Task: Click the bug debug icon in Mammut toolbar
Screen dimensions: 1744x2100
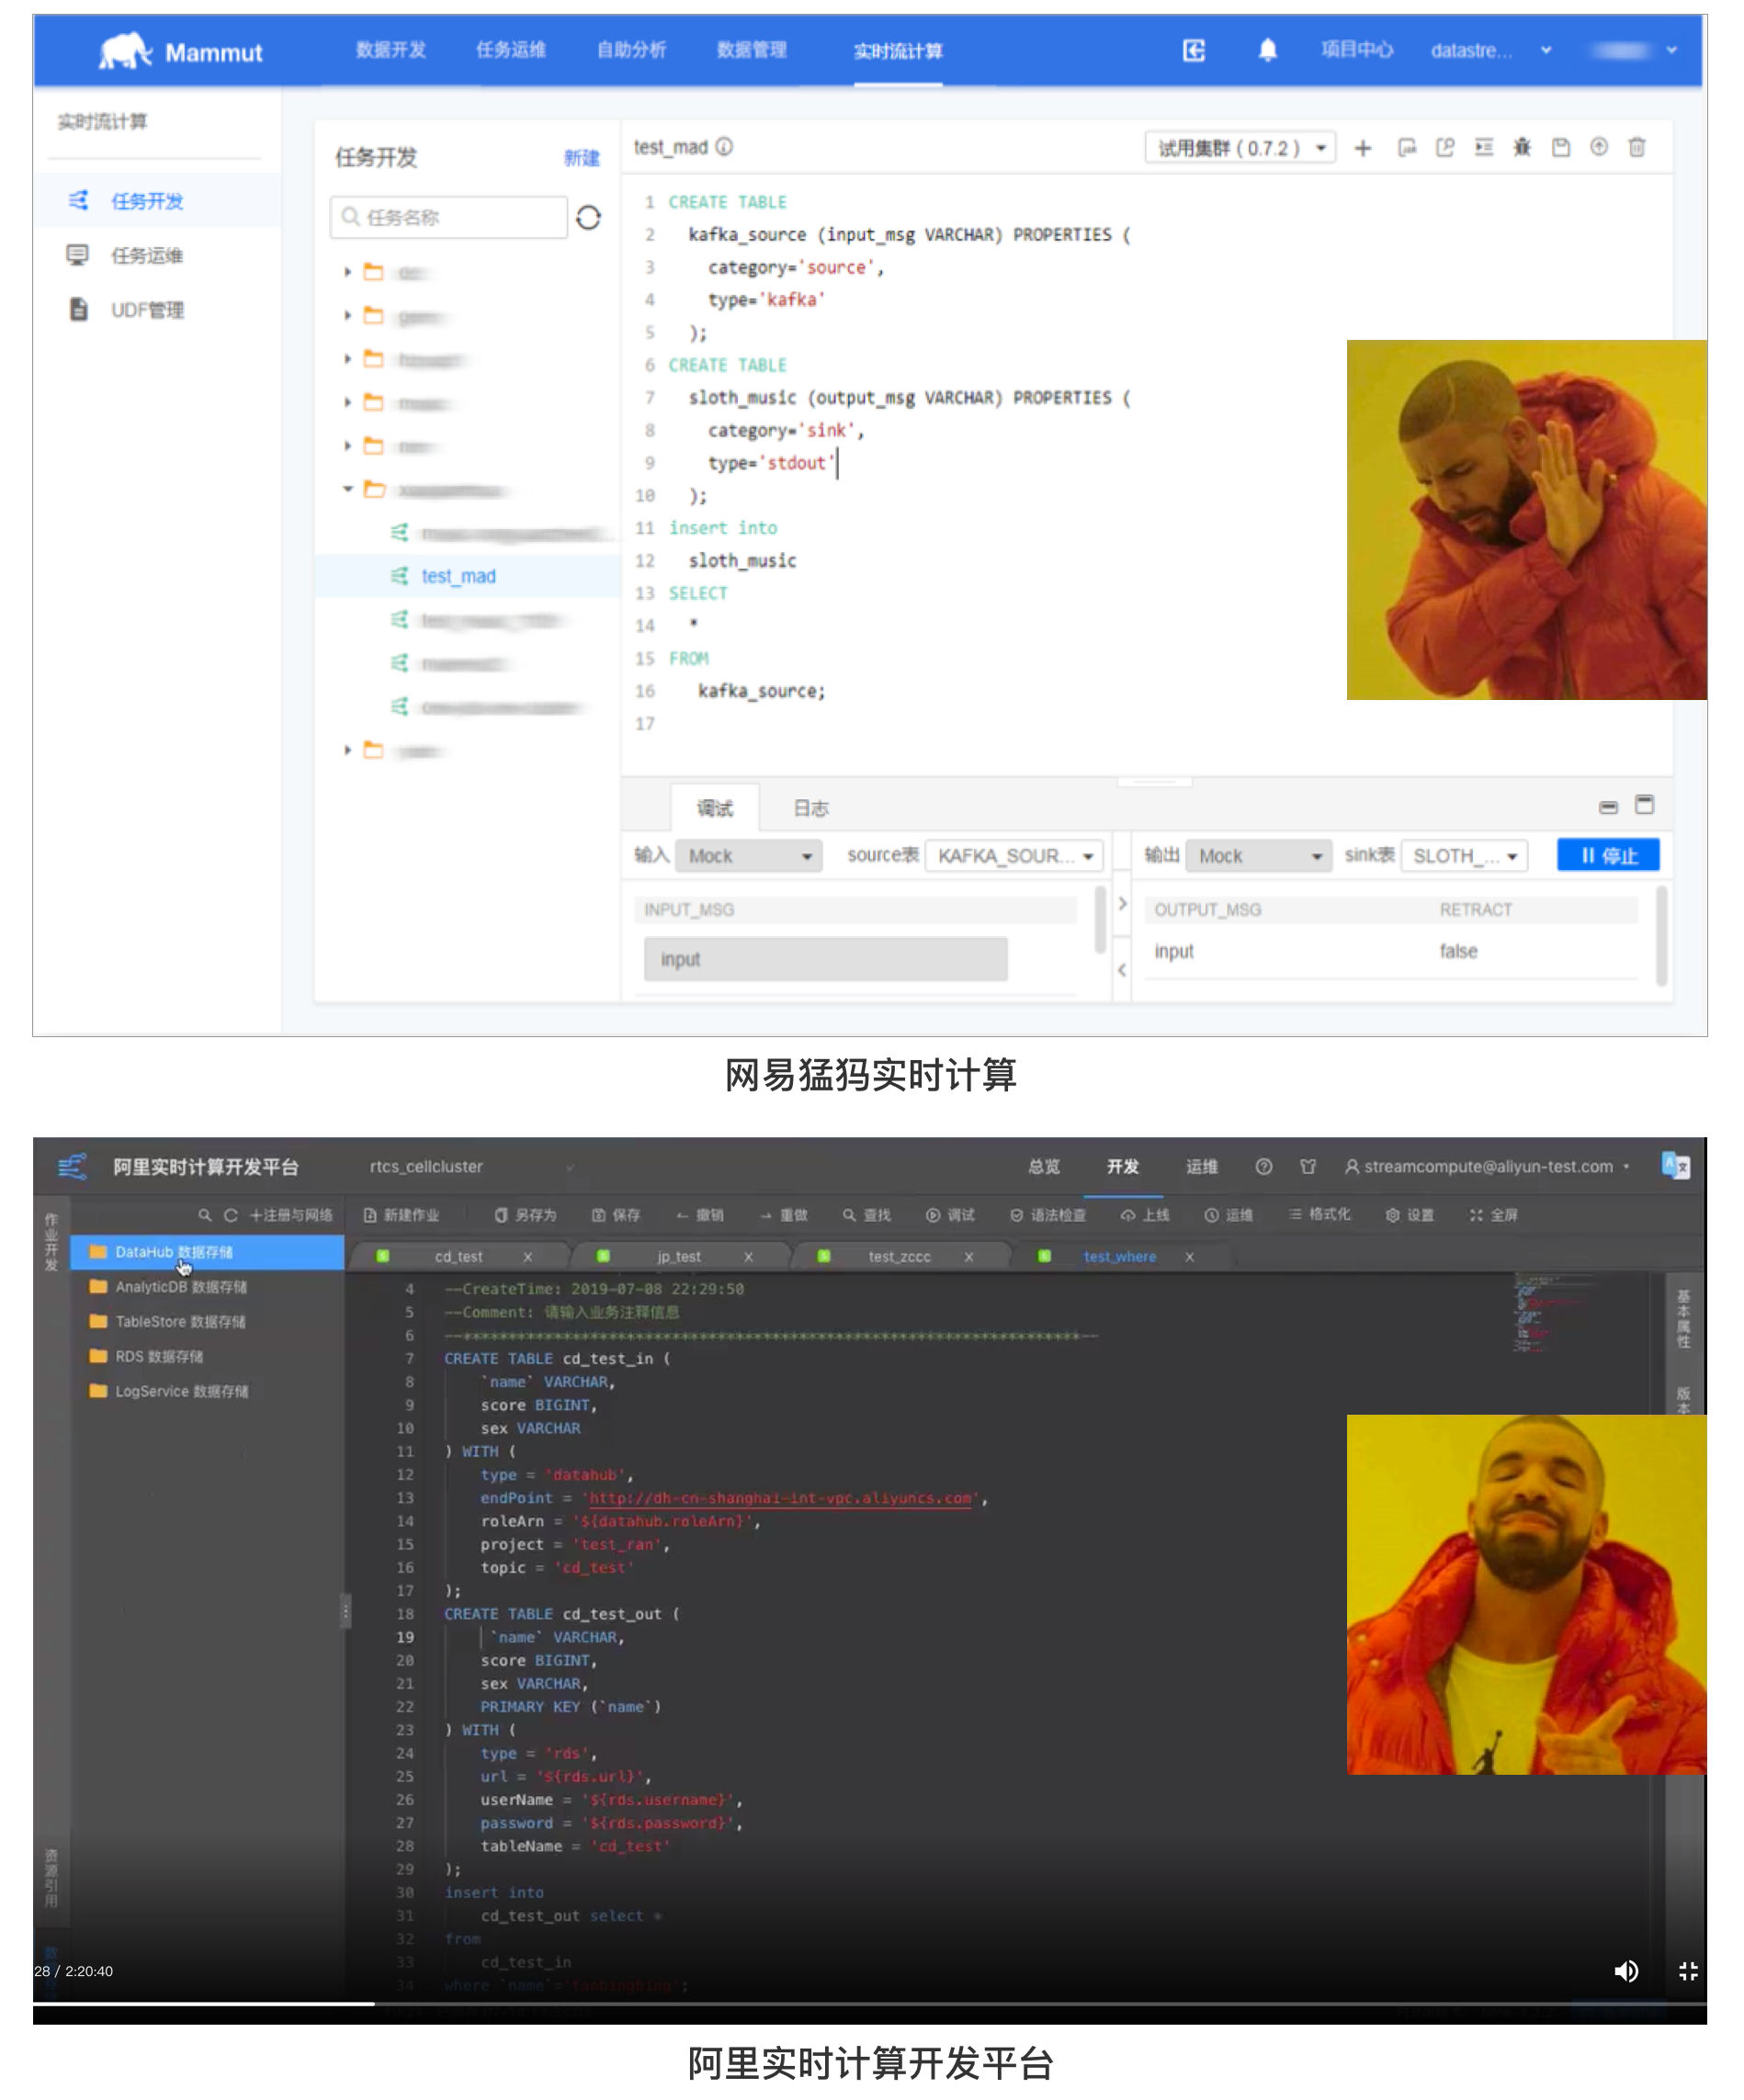Action: 1522,148
